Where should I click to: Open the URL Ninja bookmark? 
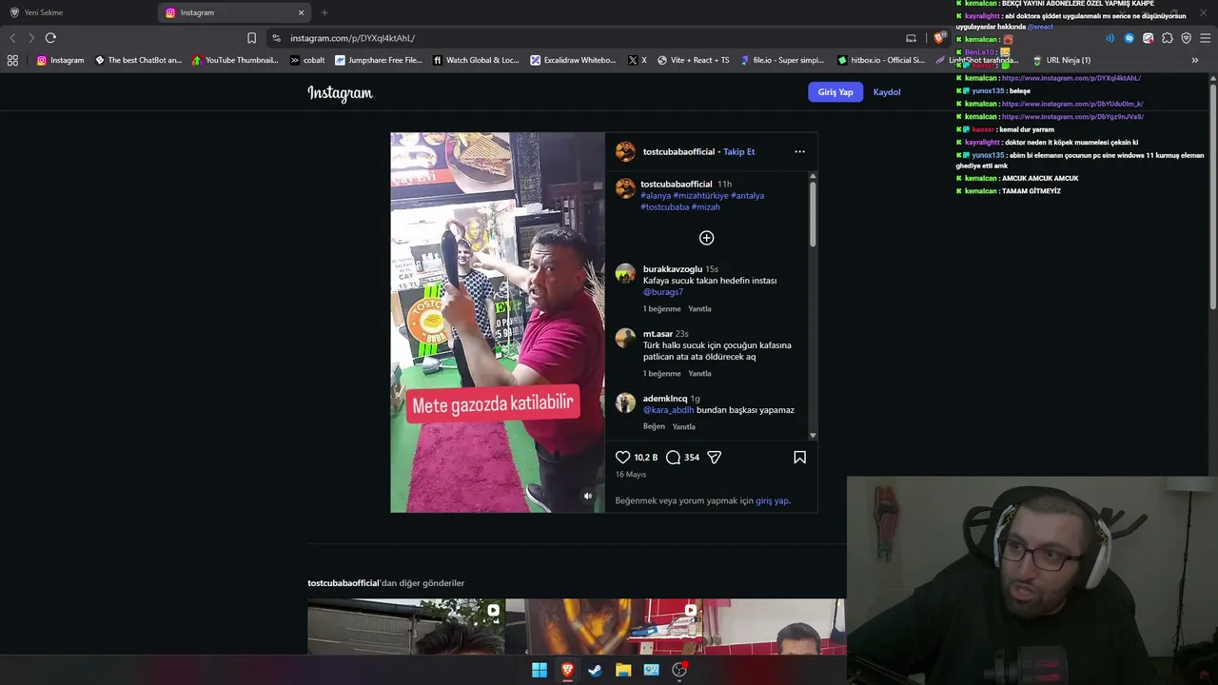[x=1062, y=60]
